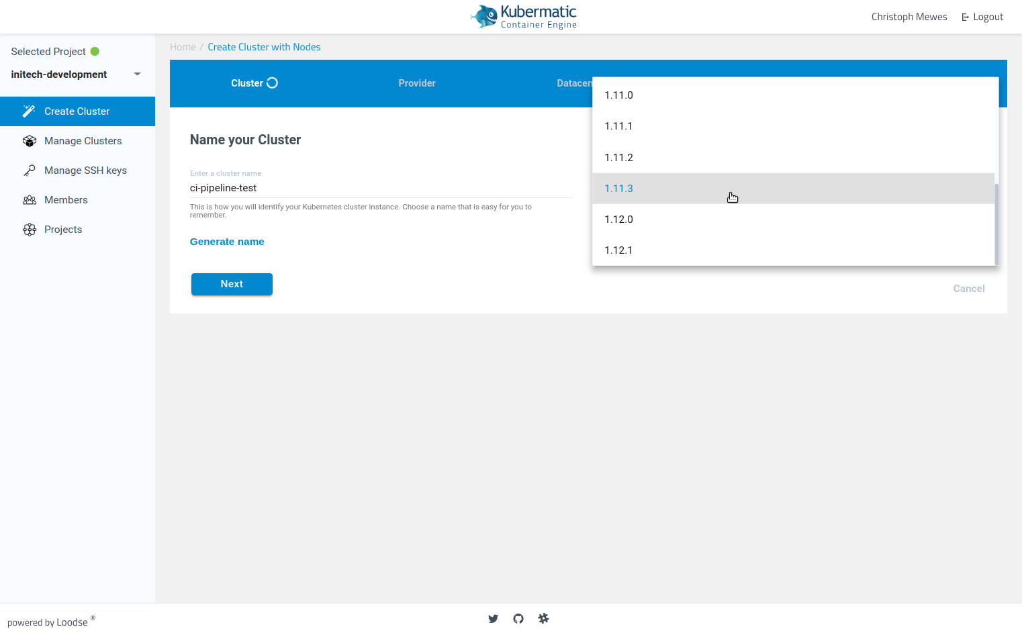This screenshot has height=633, width=1022.
Task: Click the Logout icon
Action: [966, 17]
